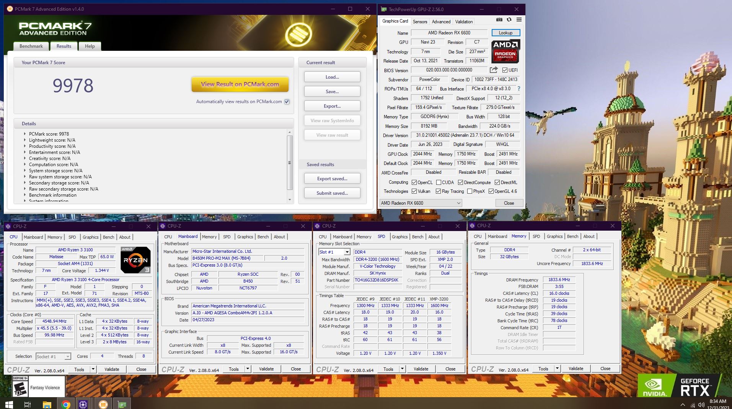Click the GPU-Z taskbar icon
732x409 pixels.
point(122,404)
